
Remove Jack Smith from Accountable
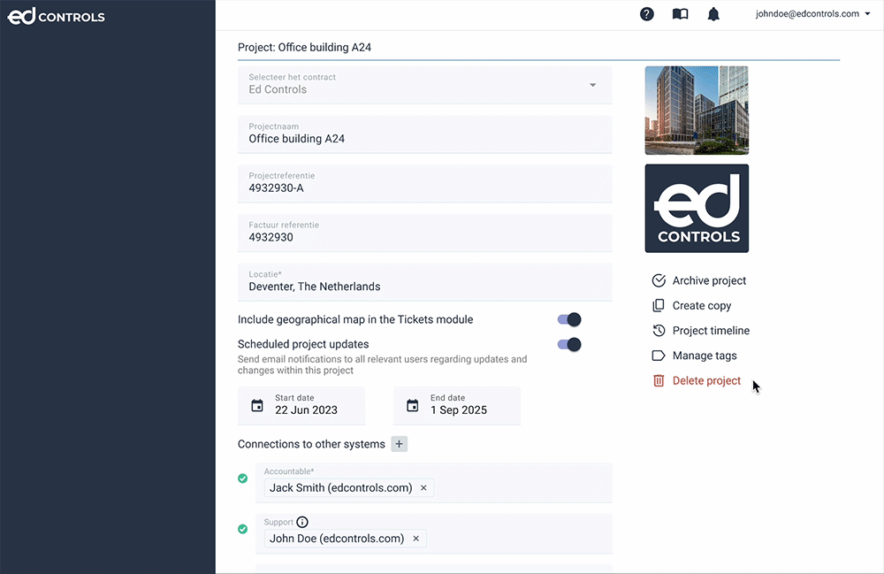click(x=423, y=488)
